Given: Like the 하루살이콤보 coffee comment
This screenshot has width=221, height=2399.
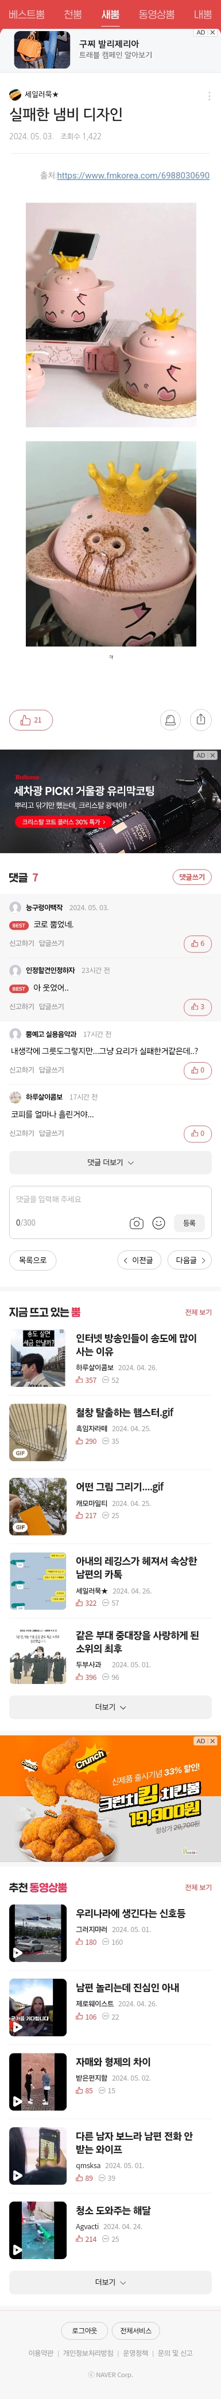Looking at the screenshot, I should pyautogui.click(x=198, y=1134).
